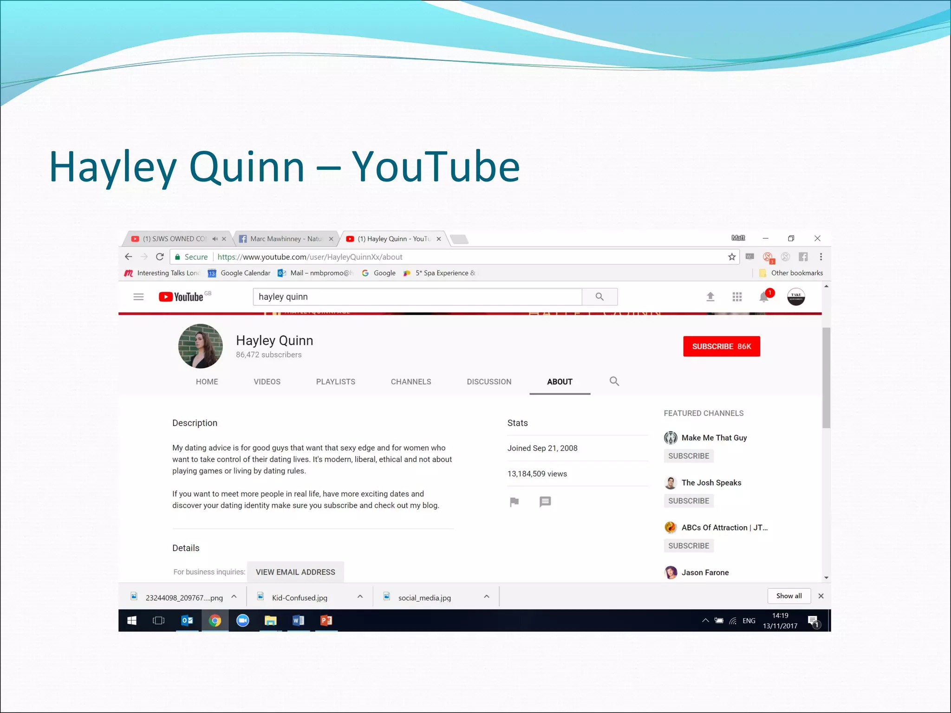This screenshot has width=951, height=713.
Task: Click the send message icon under Stats
Action: pyautogui.click(x=545, y=502)
